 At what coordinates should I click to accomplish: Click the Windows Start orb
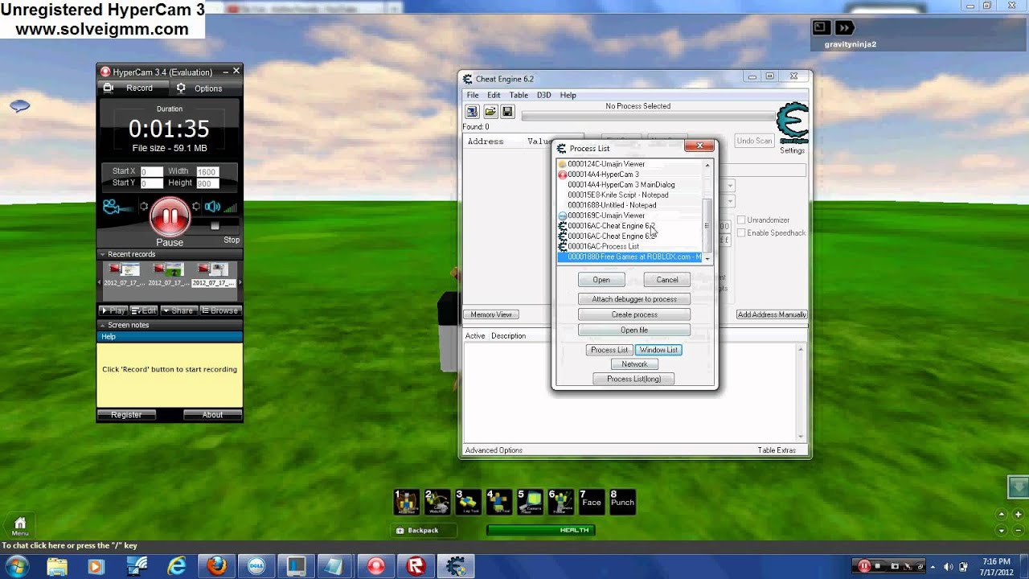(18, 566)
